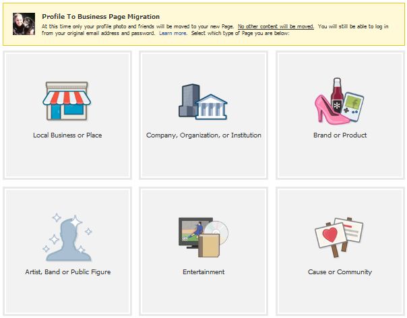
Task: Click the 'Brand or Product' label
Action: (340, 135)
